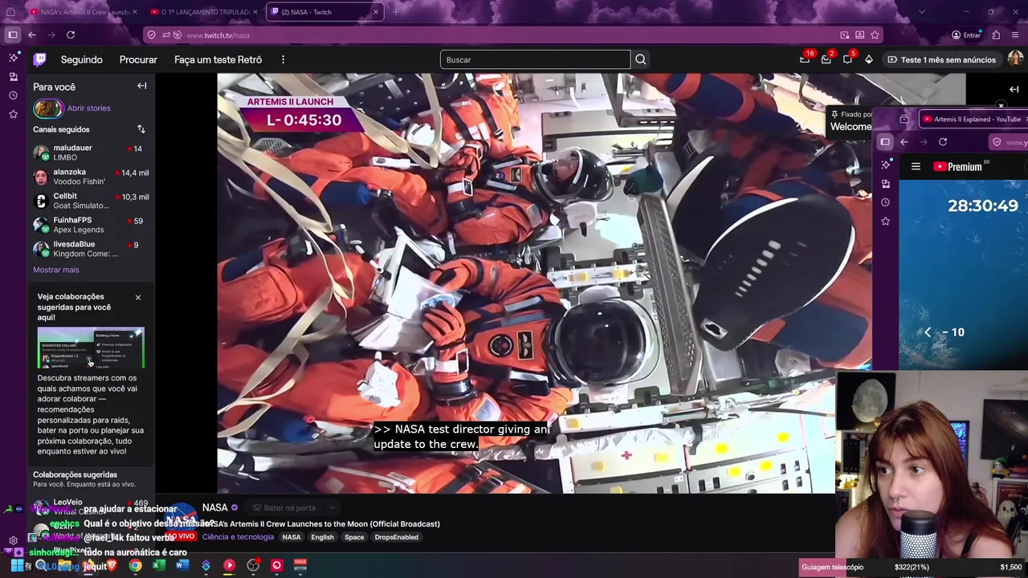1028x578 pixels.
Task: Expand the chat panel arrow
Action: (x=1014, y=89)
